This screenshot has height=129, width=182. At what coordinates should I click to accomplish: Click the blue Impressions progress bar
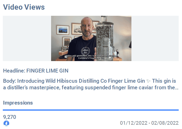[x=91, y=110]
